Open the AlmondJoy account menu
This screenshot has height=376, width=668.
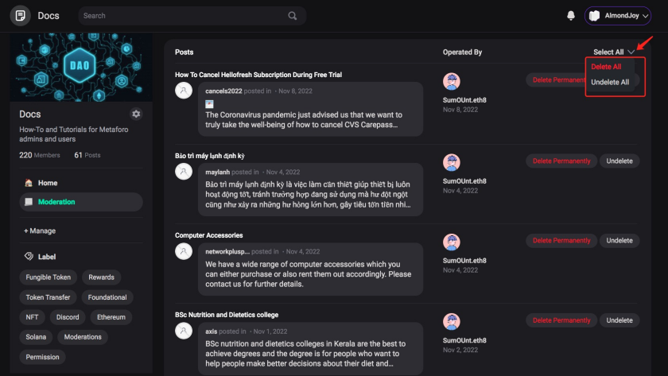click(618, 16)
